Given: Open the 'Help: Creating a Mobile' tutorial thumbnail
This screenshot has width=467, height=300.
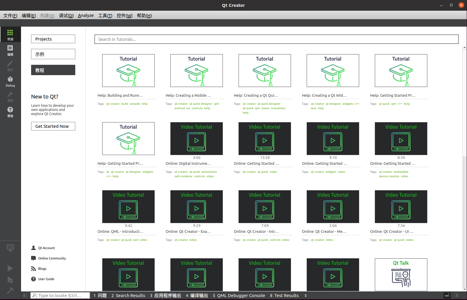Looking at the screenshot, I should pos(196,70).
